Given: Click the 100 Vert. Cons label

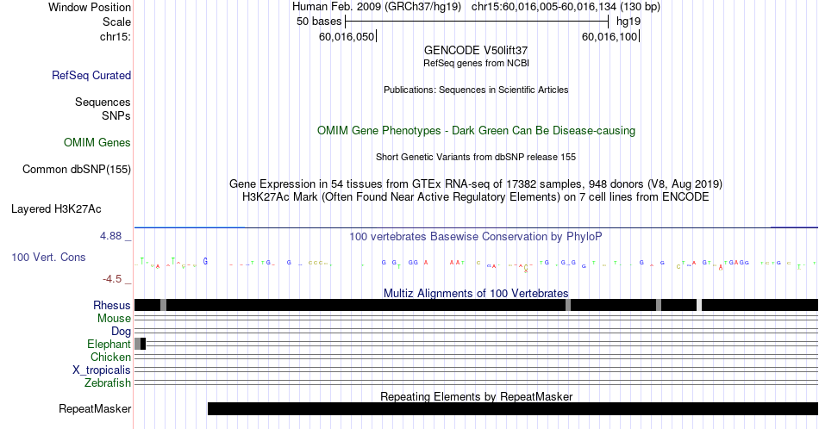Looking at the screenshot, I should point(48,257).
